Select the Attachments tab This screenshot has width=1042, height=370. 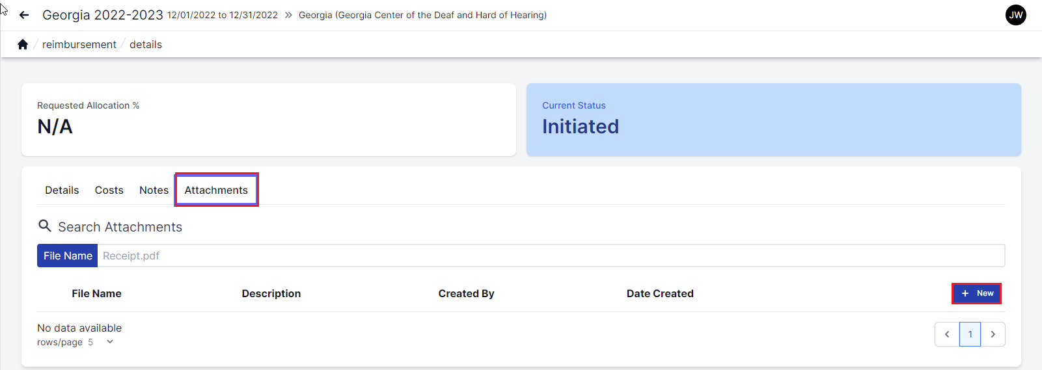tap(216, 190)
